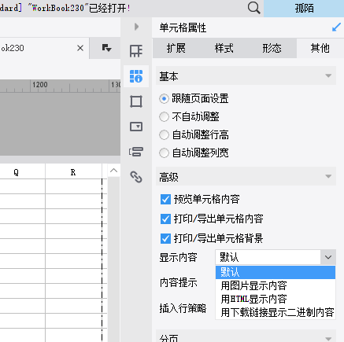This screenshot has height=342, width=344.
Task: Open the cell element panel icon
Action: click(136, 50)
